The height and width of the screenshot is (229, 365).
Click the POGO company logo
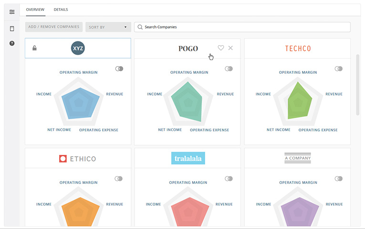[x=188, y=48]
